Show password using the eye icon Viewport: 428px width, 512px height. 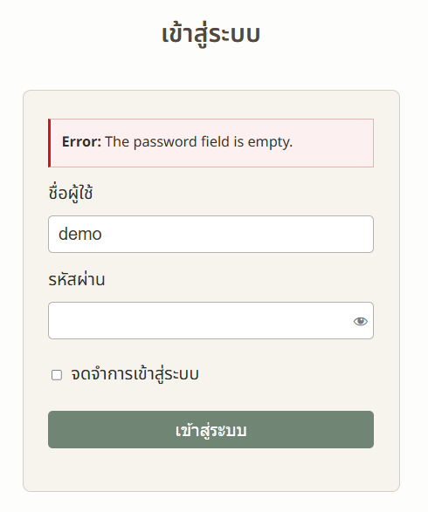click(x=361, y=321)
